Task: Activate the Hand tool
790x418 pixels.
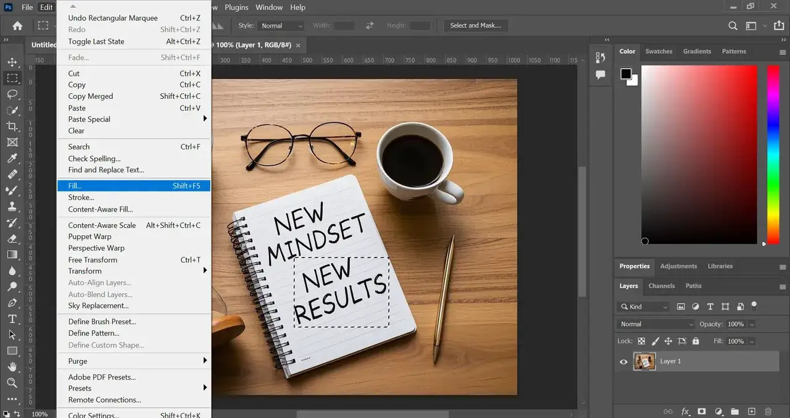Action: tap(12, 367)
